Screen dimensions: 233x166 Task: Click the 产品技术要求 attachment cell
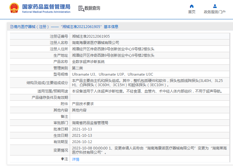[x=83, y=104]
